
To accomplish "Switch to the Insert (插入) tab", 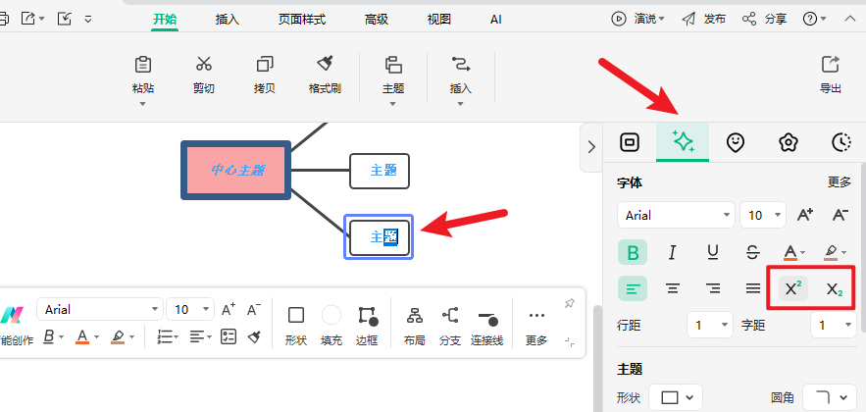I will coord(227,19).
